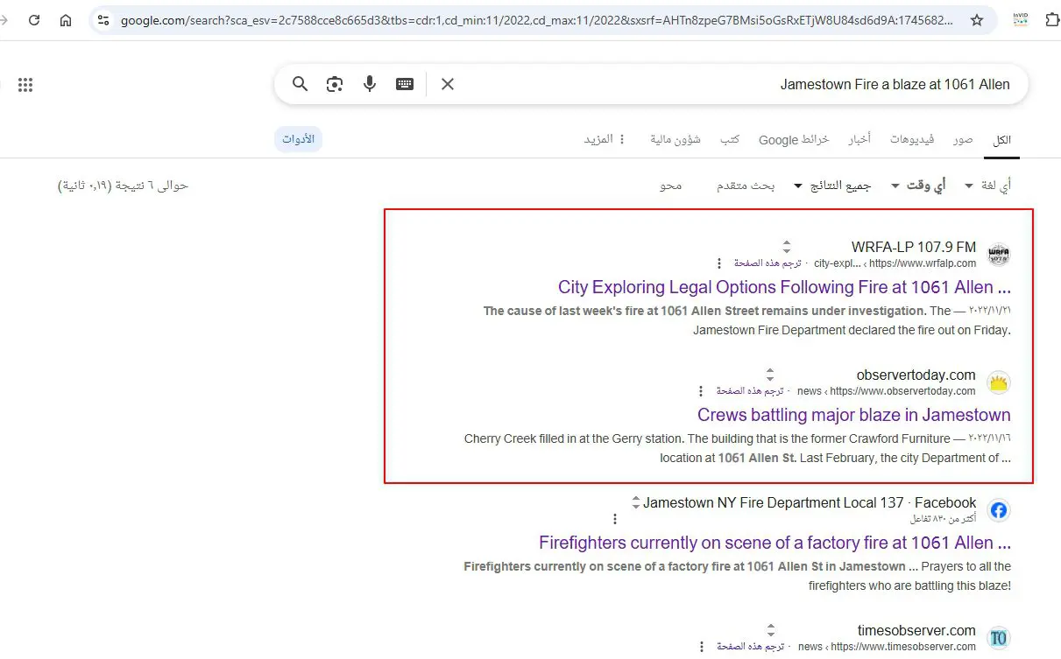This screenshot has width=1061, height=659.
Task: Go to the browser home page icon
Action: point(66,20)
